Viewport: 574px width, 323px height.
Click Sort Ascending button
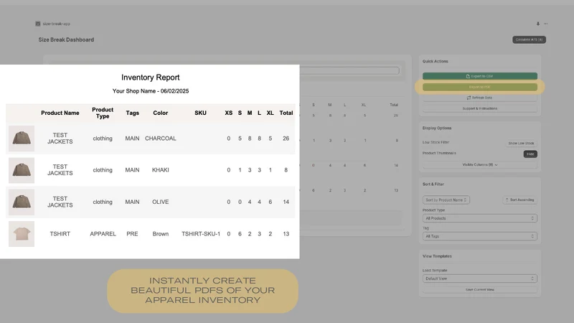[x=519, y=200]
